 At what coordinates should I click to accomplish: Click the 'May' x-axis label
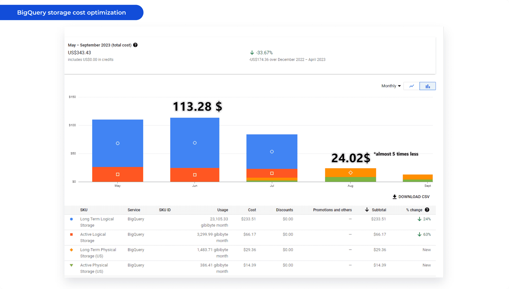click(x=117, y=186)
